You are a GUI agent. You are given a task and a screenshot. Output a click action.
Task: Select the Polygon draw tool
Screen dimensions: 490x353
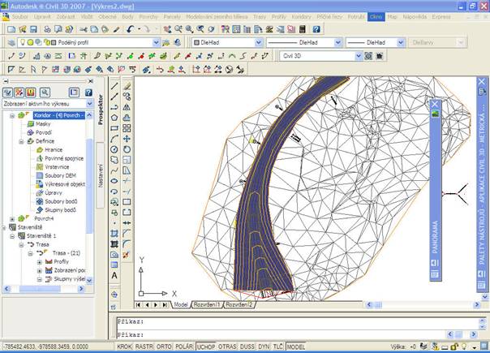click(x=114, y=118)
